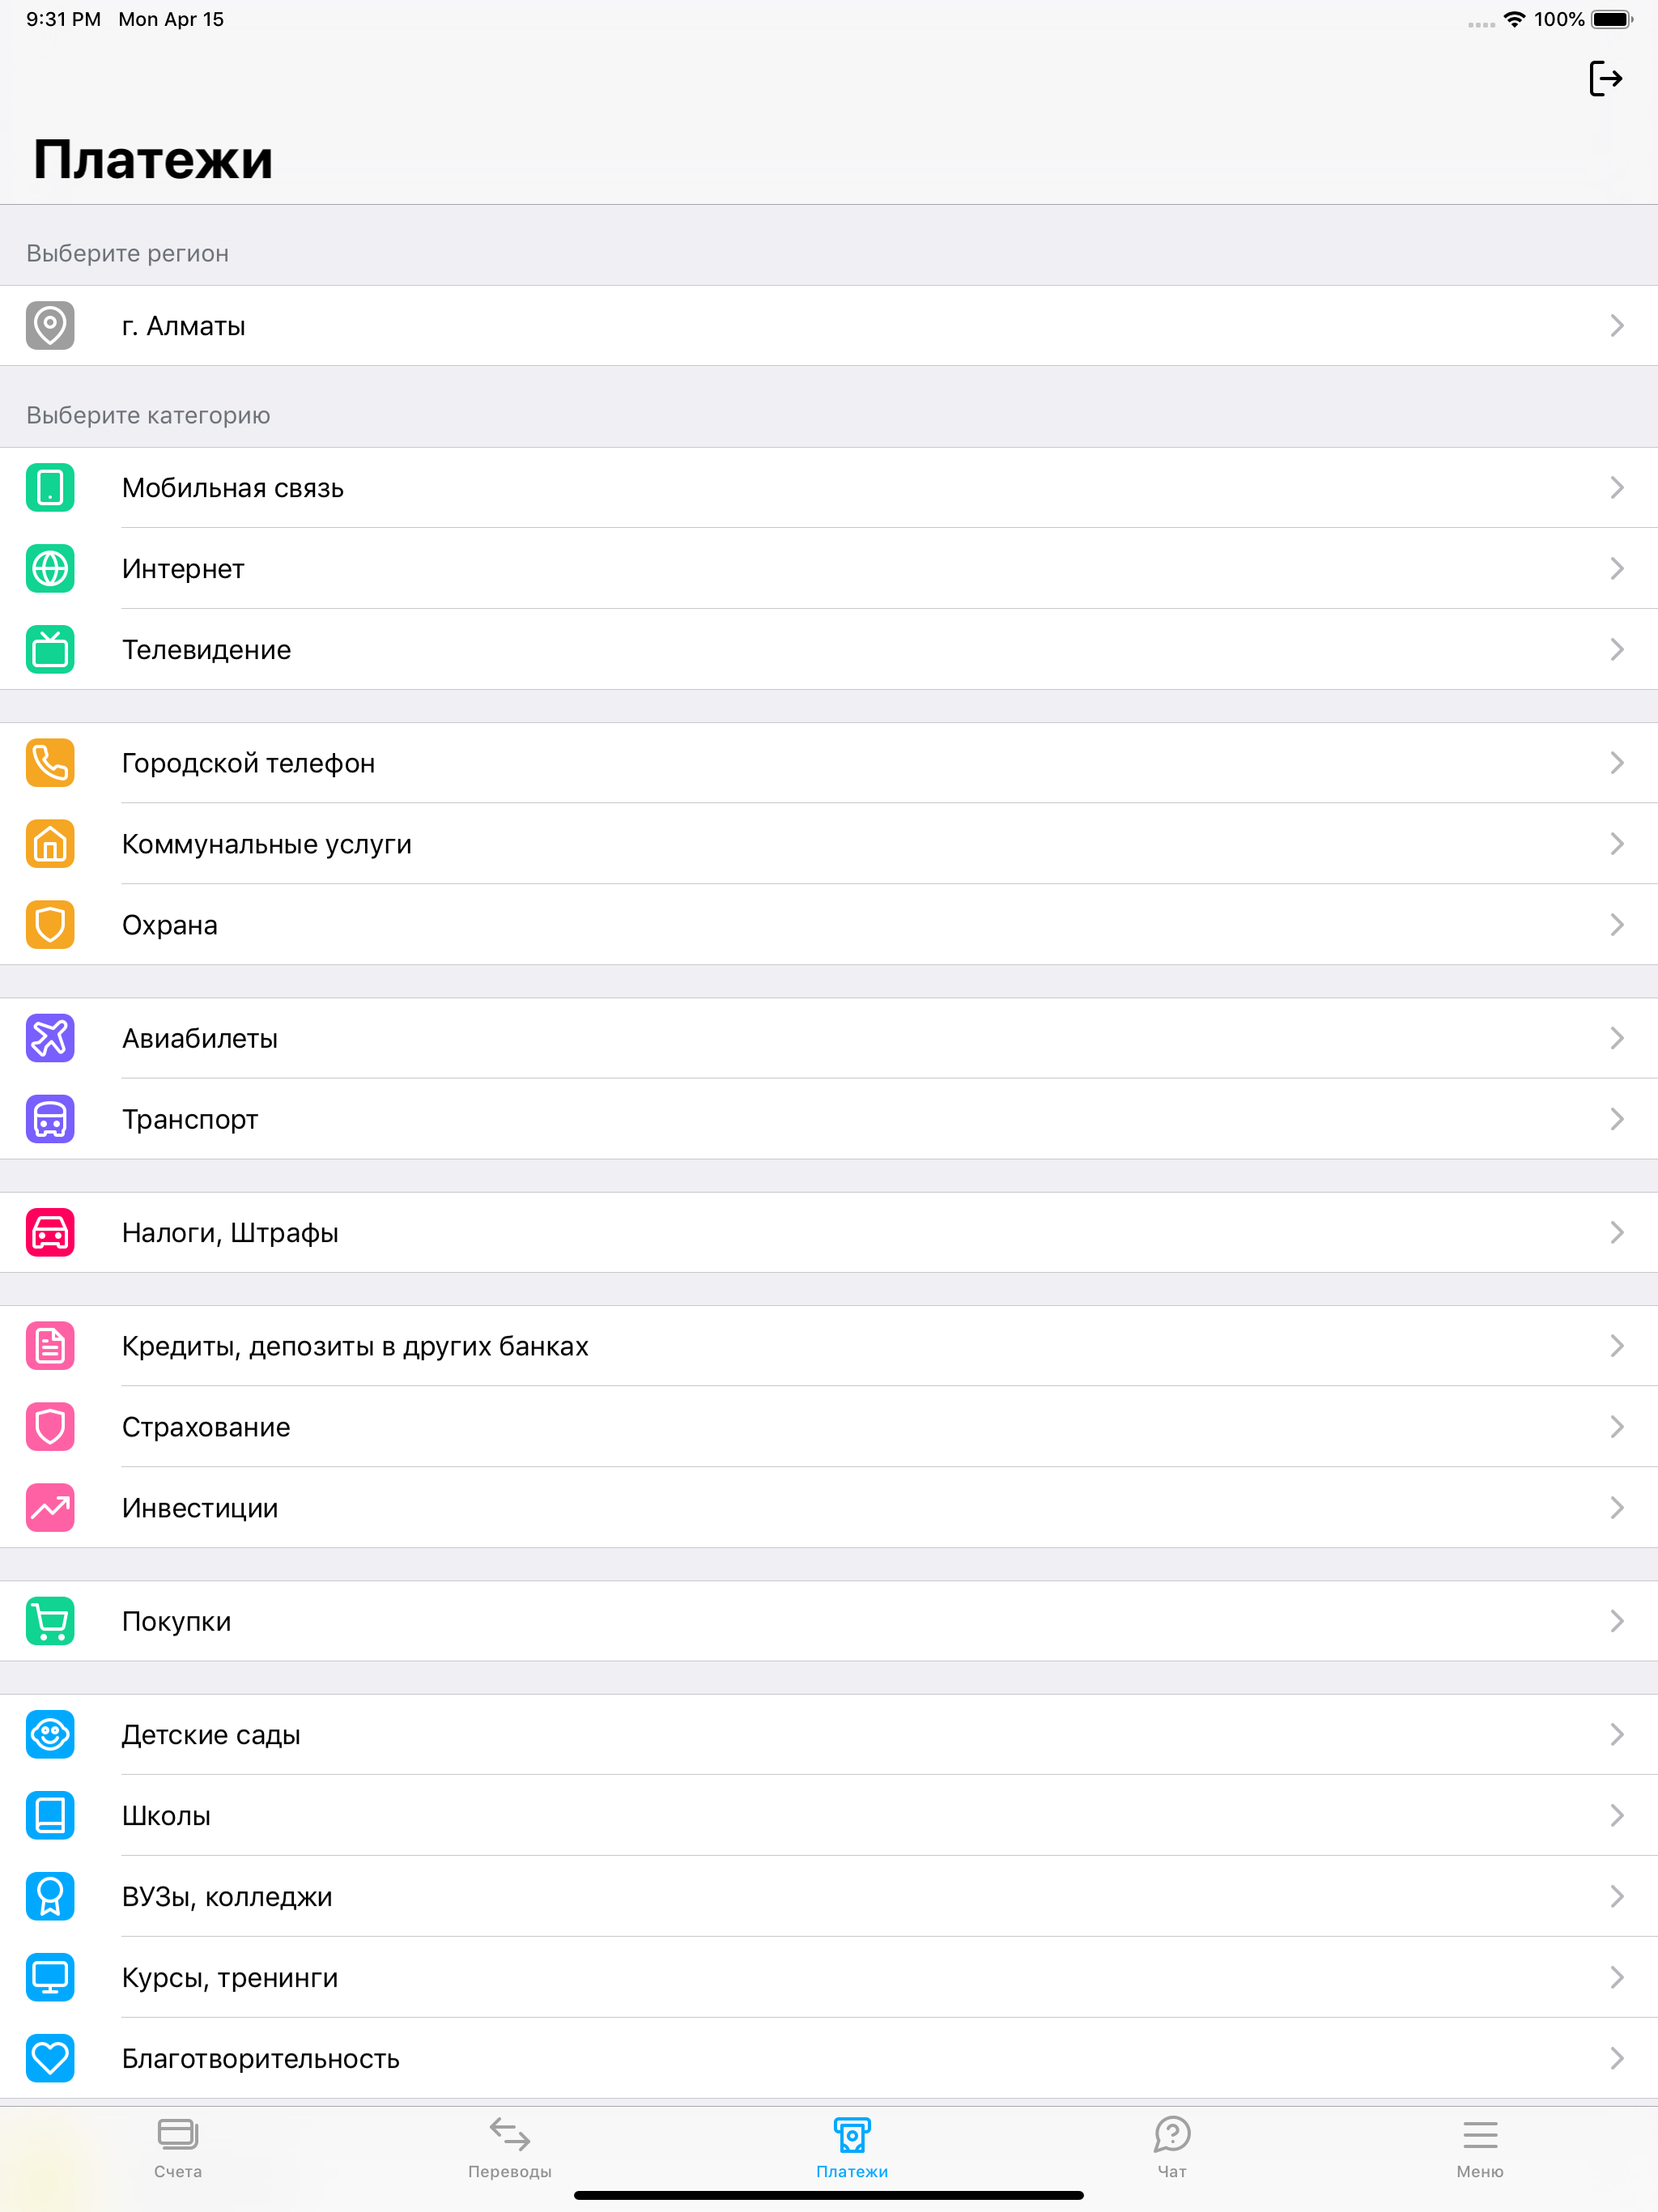This screenshot has width=1658, height=2212.
Task: Tap the TV icon for Телевидение
Action: coord(50,650)
